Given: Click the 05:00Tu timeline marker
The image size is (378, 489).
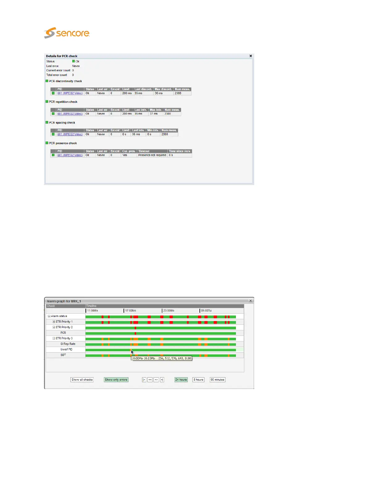Looking at the screenshot, I should click(206, 311).
